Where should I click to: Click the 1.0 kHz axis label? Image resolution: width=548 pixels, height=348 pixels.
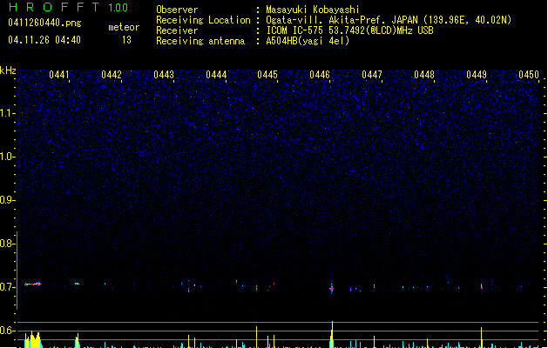pos(7,157)
